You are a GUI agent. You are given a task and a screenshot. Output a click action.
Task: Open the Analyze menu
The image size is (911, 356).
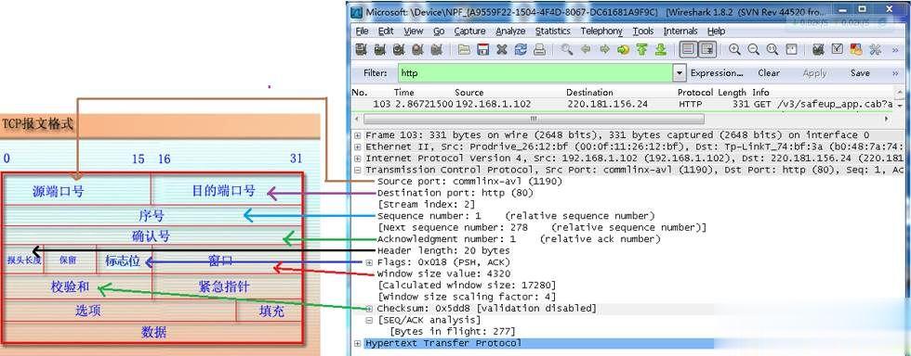click(x=510, y=32)
